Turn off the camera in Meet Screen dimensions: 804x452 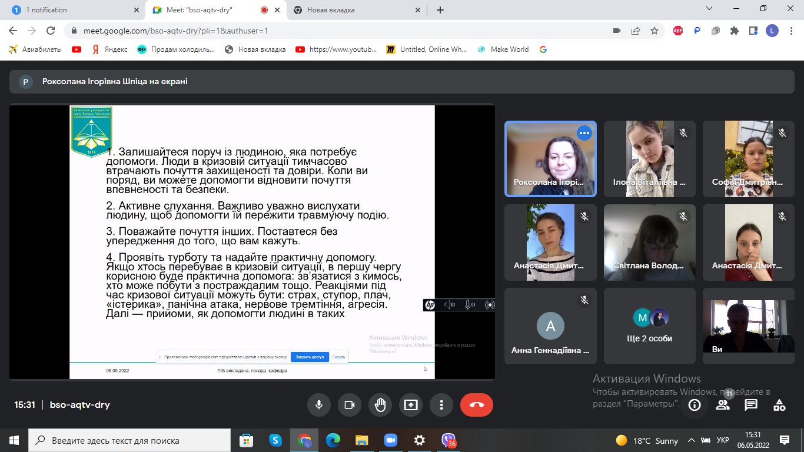coord(349,405)
